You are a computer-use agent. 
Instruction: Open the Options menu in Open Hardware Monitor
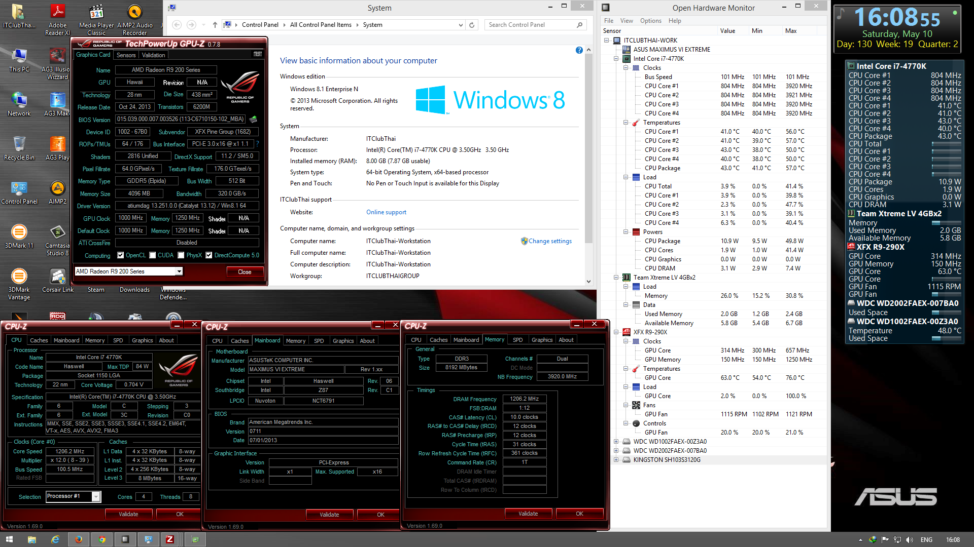click(650, 21)
